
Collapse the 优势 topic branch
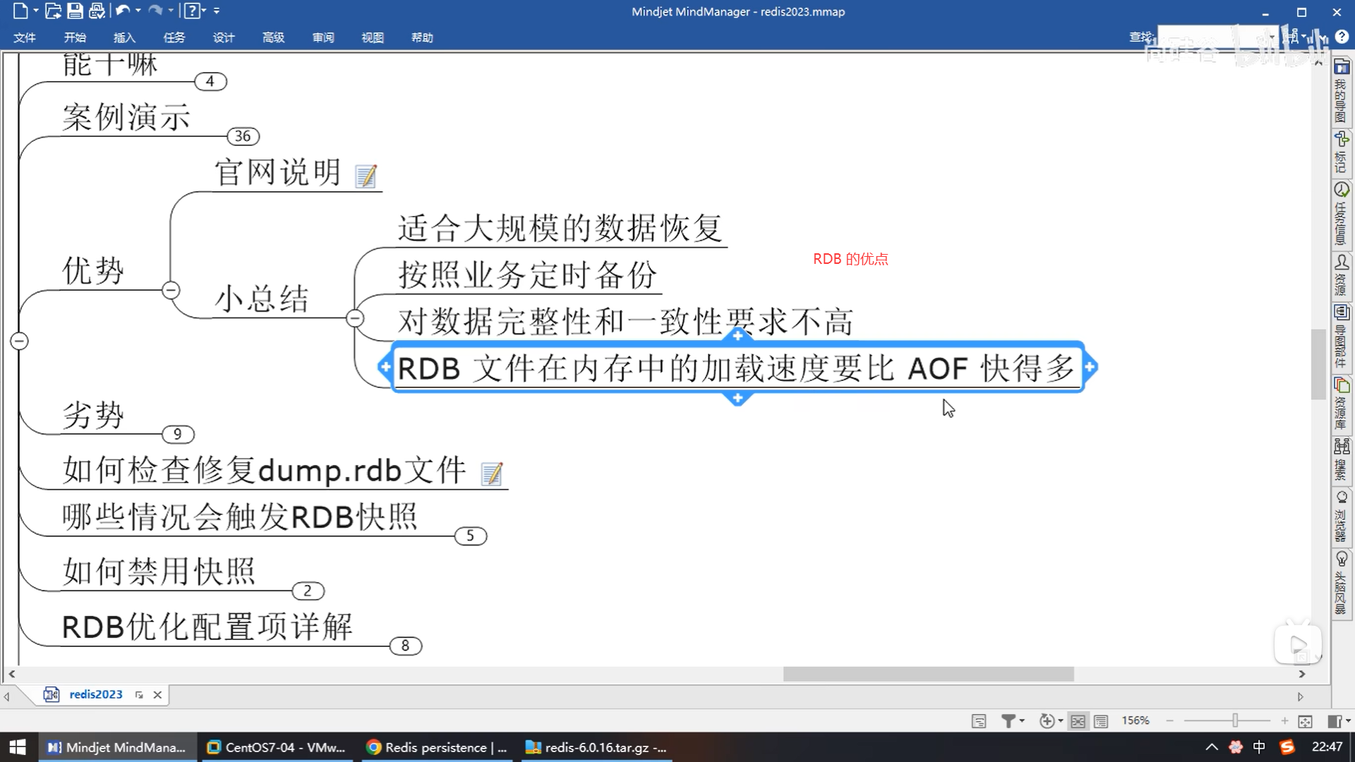[171, 290]
